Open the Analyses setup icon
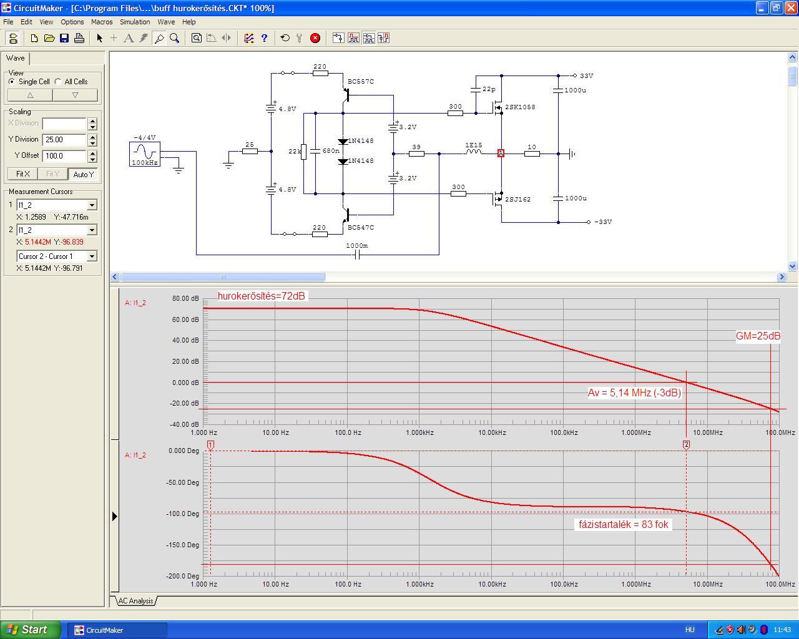Viewport: 799px width, 639px height. coord(249,38)
